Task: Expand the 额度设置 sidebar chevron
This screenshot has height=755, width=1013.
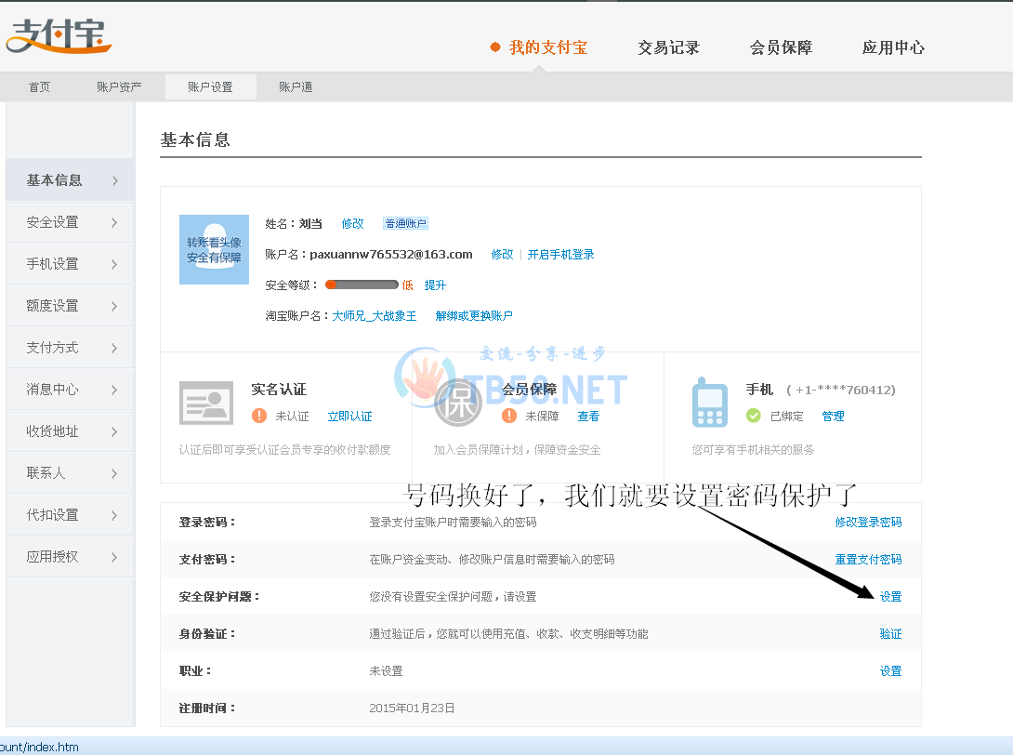Action: (x=115, y=307)
